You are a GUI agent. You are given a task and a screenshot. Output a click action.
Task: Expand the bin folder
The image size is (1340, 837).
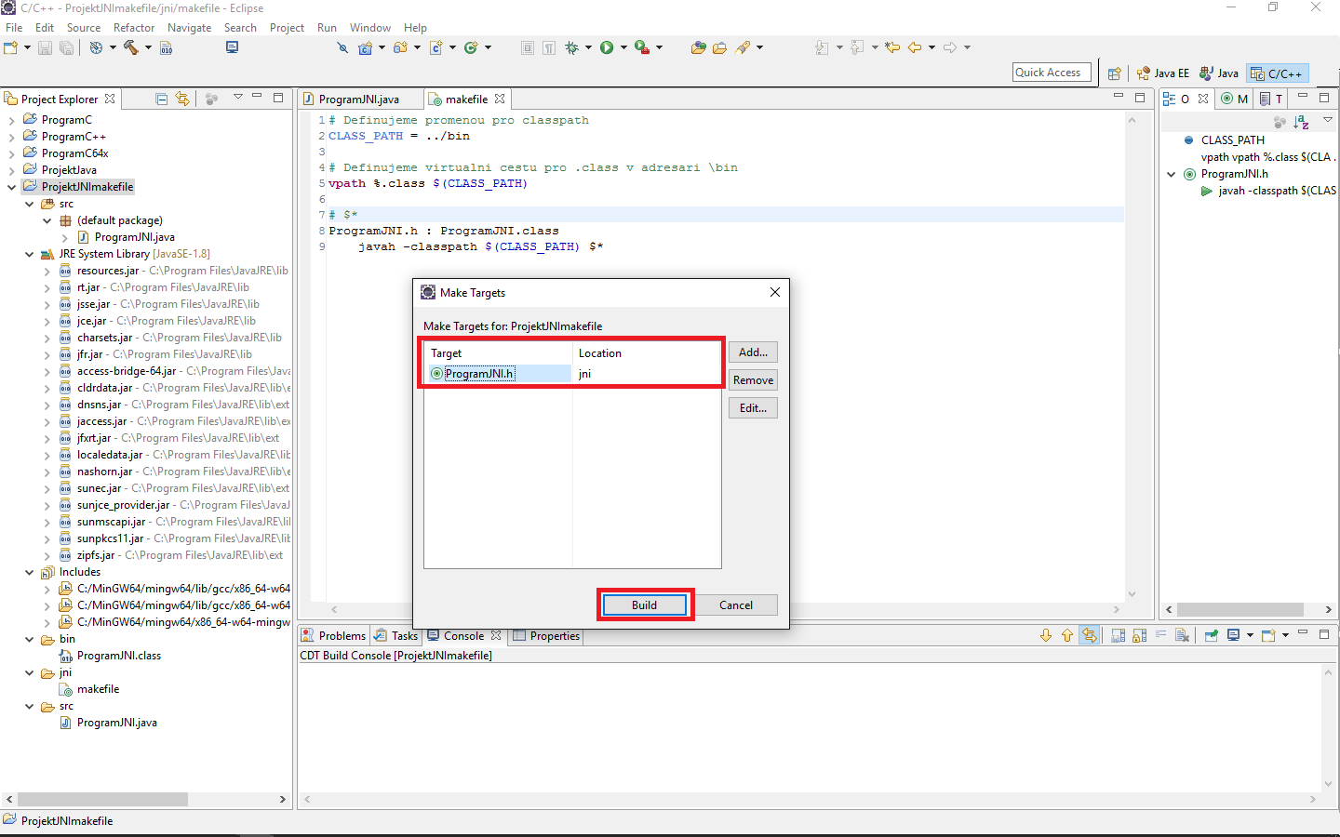(x=29, y=639)
